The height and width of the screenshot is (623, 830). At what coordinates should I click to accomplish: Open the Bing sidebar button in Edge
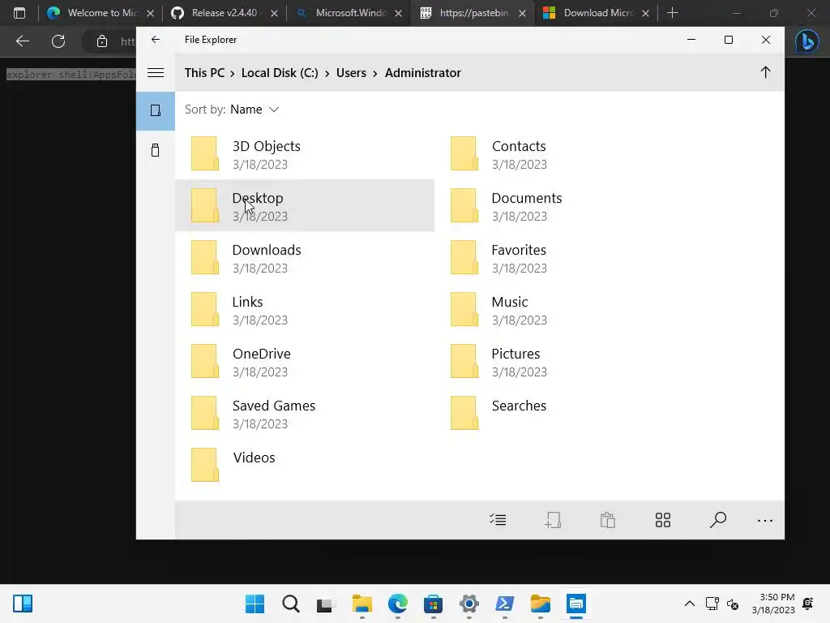[806, 41]
